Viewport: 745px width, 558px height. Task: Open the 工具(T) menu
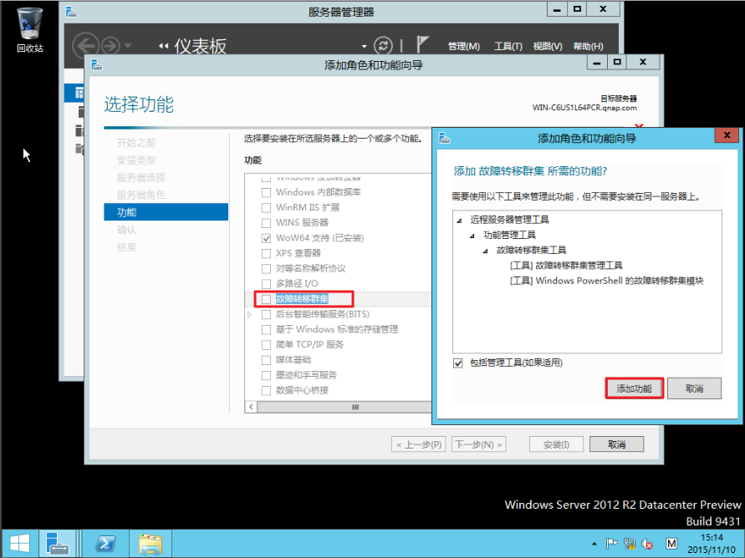508,47
